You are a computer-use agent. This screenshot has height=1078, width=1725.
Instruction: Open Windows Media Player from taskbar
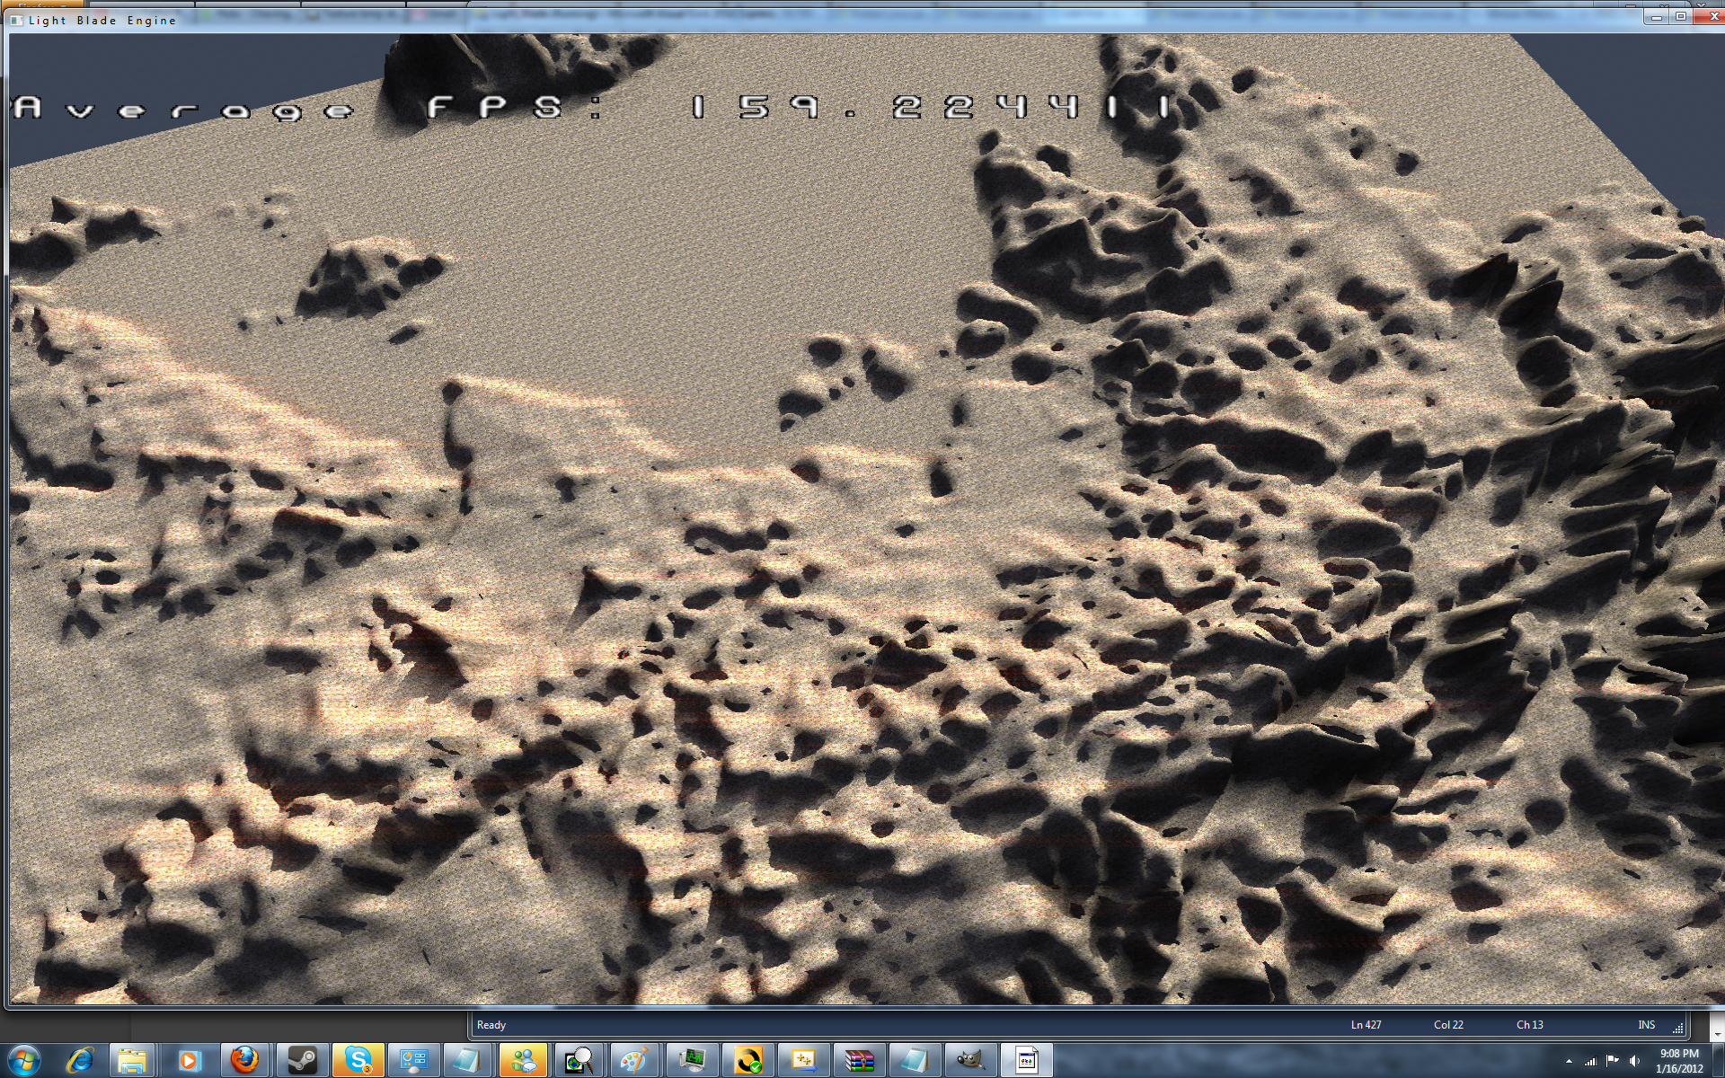pos(188,1060)
